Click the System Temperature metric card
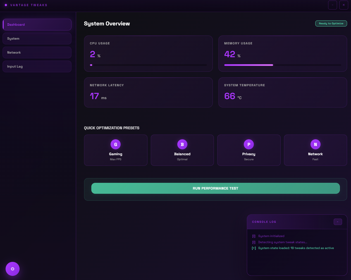351x280 pixels. coord(283,92)
